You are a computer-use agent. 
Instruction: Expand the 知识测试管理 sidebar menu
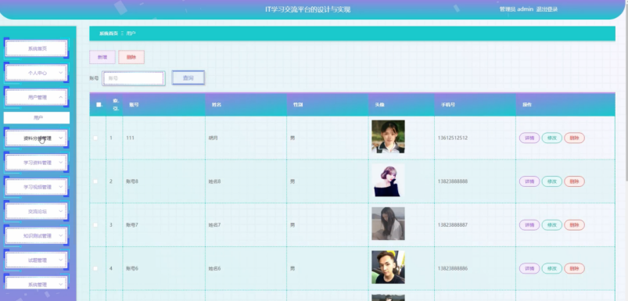[37, 236]
